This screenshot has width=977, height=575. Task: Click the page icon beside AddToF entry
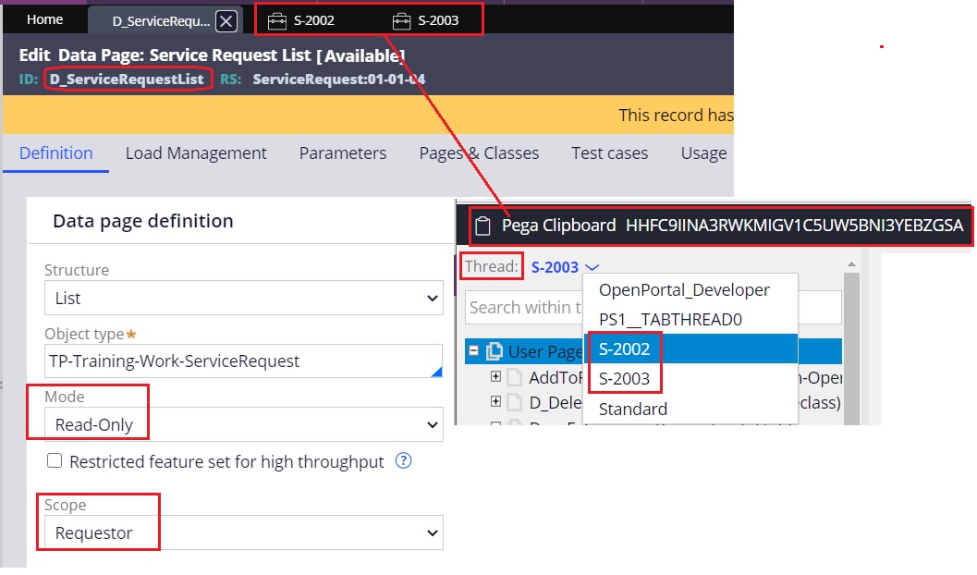tap(515, 378)
